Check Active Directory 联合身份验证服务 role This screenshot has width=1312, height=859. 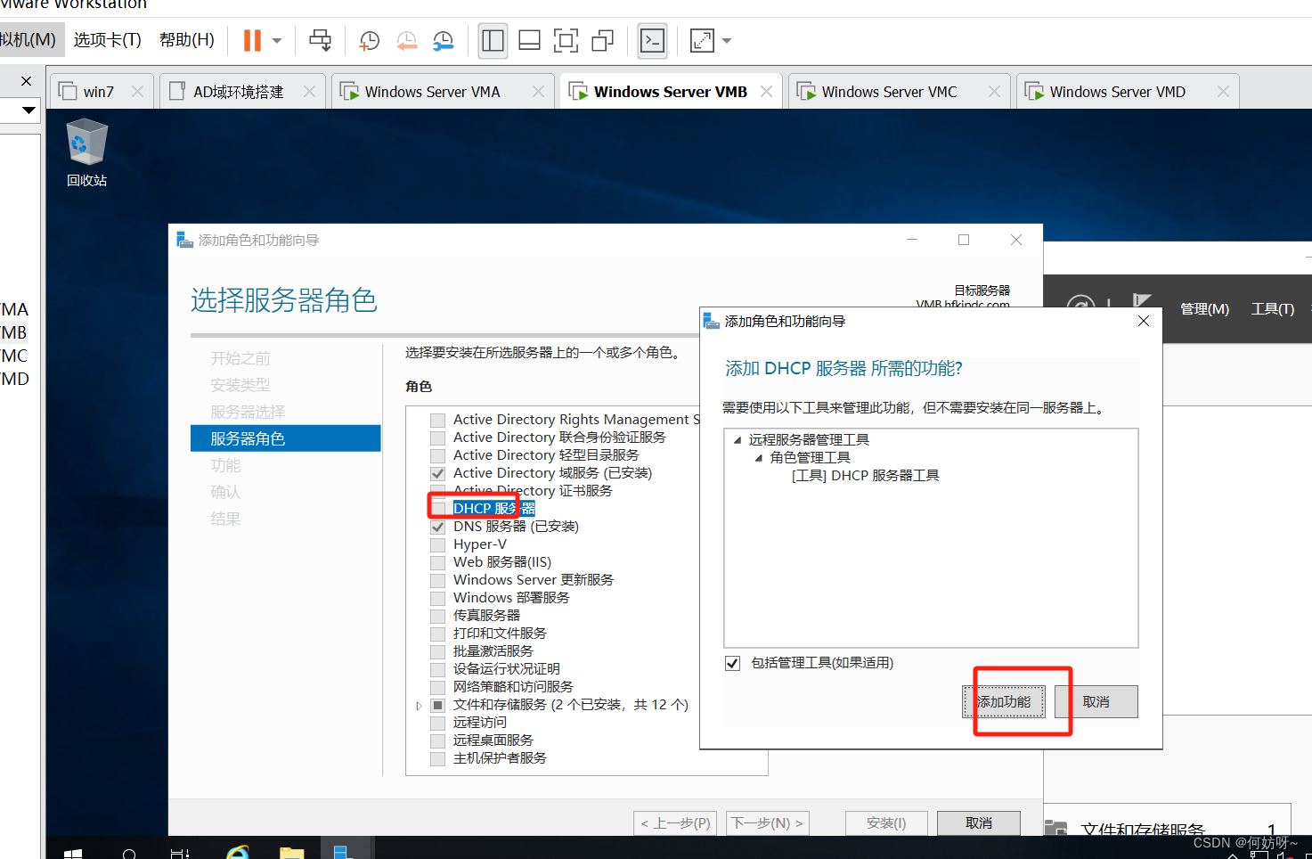pos(437,438)
